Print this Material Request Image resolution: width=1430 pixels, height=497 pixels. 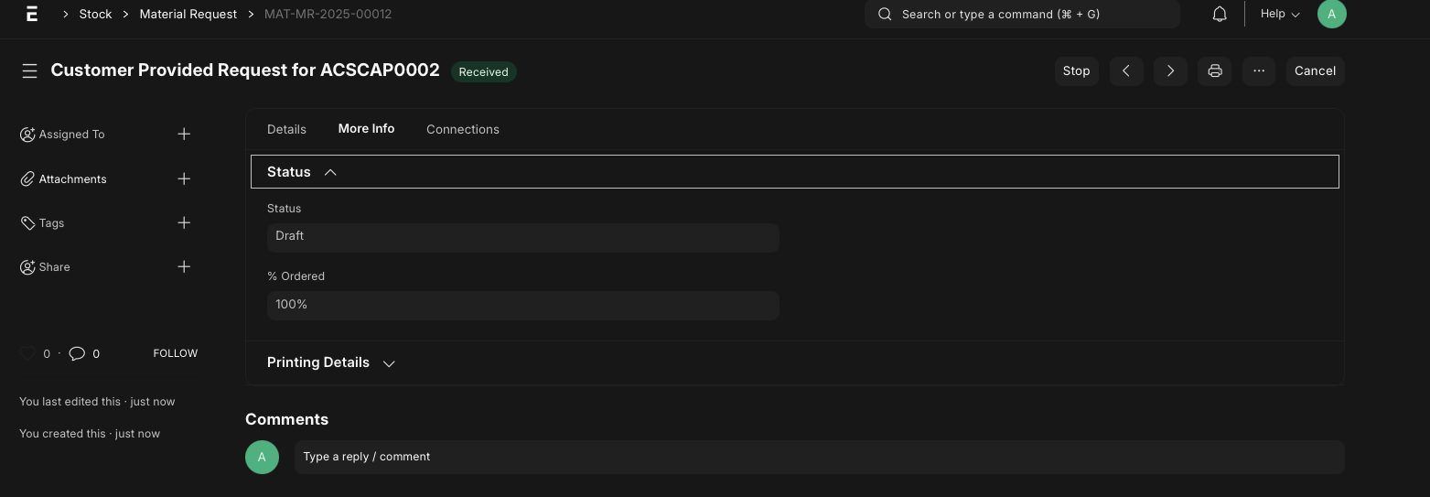(x=1215, y=70)
